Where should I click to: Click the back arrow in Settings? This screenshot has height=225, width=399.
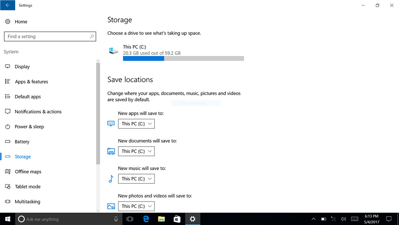(7, 6)
